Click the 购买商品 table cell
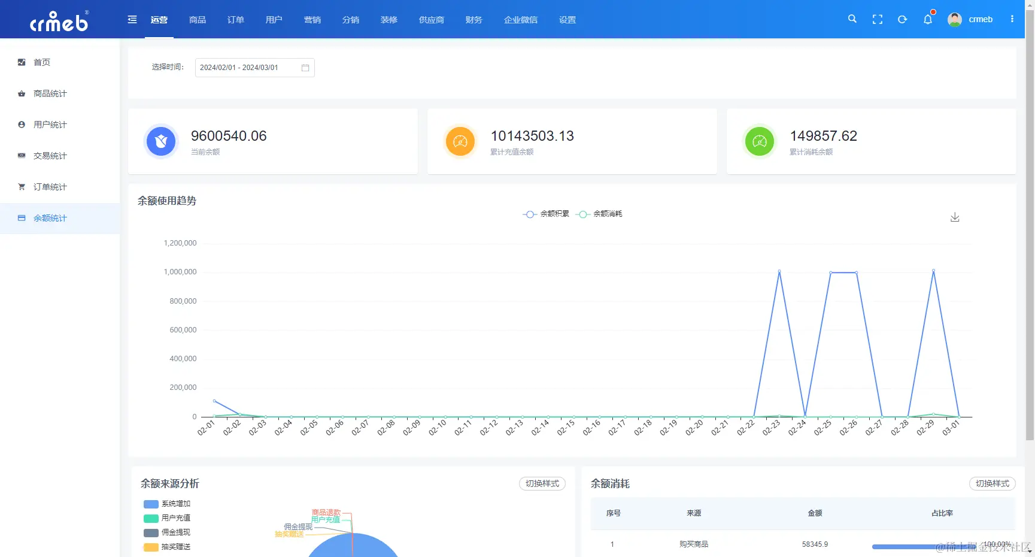Screen dimensions: 1035x557 (x=694, y=544)
